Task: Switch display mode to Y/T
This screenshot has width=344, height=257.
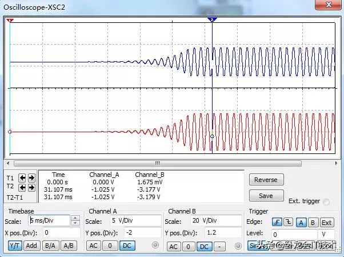Action: pyautogui.click(x=15, y=246)
